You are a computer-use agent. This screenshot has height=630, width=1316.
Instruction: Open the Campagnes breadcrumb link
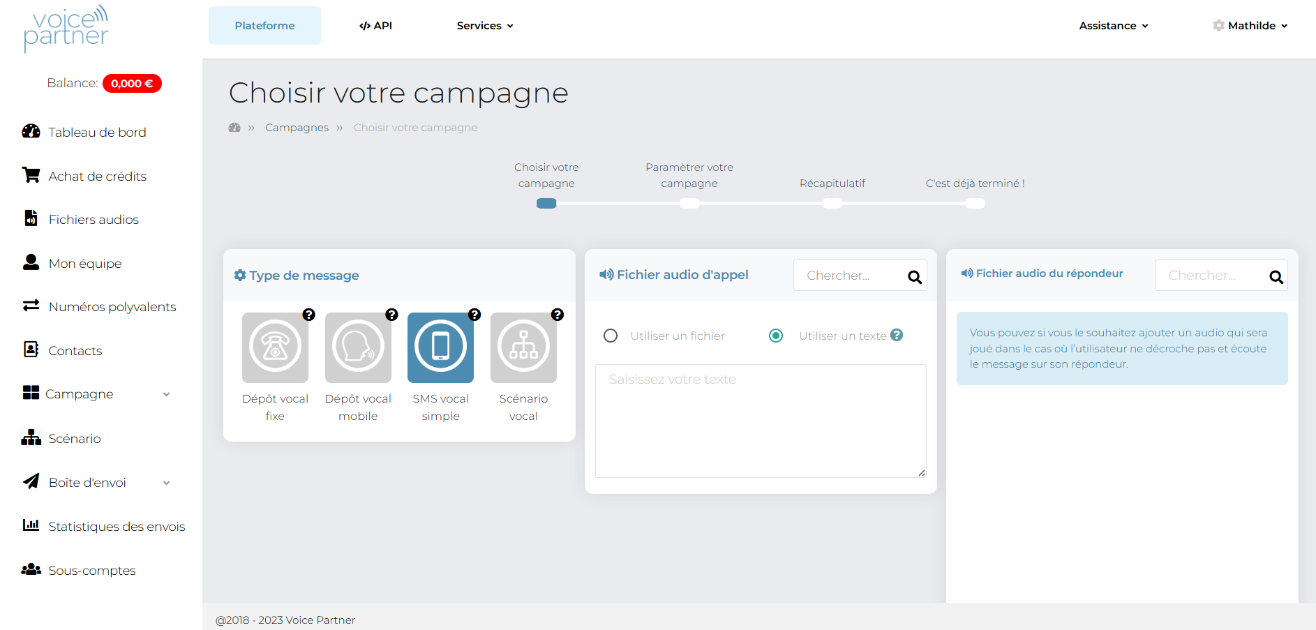pos(297,127)
